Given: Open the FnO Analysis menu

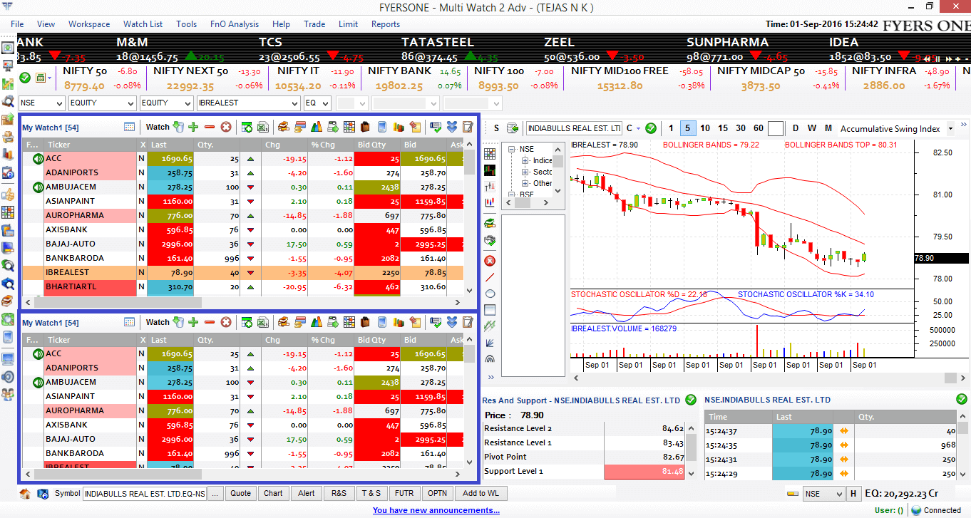Looking at the screenshot, I should (234, 24).
